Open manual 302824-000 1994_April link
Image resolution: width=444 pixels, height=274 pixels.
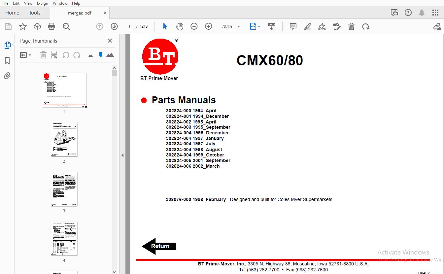tap(191, 111)
